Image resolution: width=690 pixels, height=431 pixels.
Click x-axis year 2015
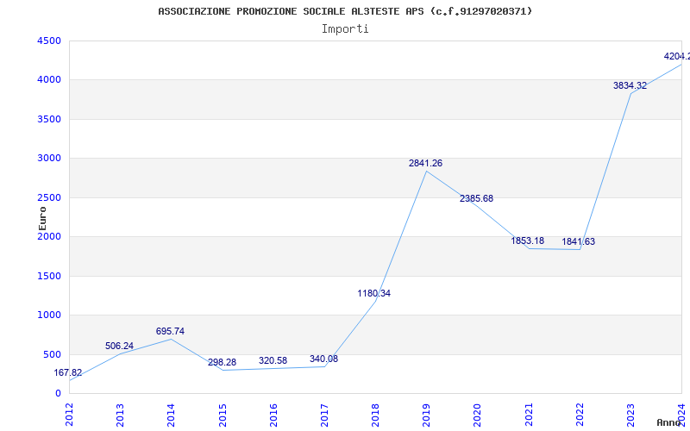pyautogui.click(x=223, y=415)
